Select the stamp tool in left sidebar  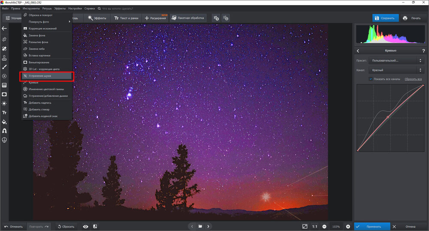tap(4, 58)
